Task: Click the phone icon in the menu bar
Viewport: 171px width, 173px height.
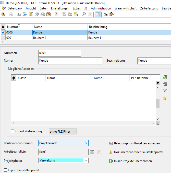Action: click(x=86, y=8)
